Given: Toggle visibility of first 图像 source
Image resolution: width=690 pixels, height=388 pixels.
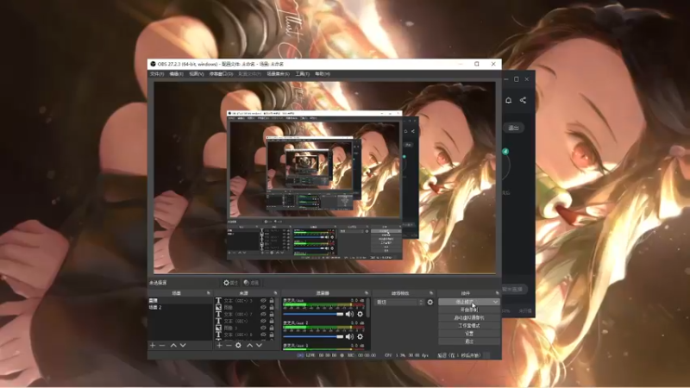Looking at the screenshot, I should coord(263,308).
